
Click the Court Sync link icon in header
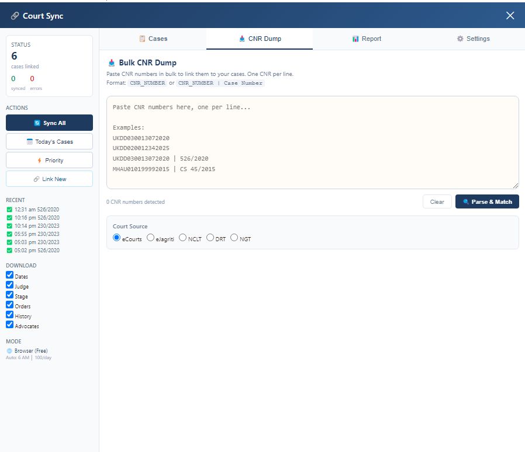(15, 16)
